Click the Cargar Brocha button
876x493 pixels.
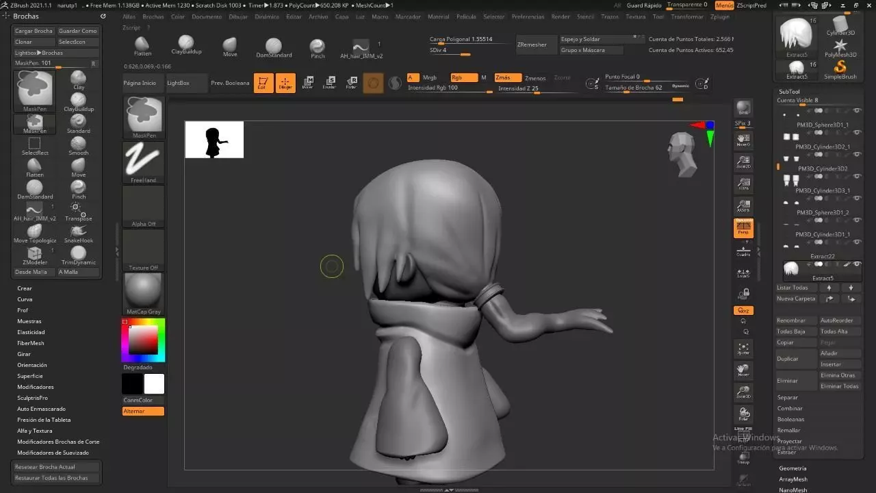point(34,31)
